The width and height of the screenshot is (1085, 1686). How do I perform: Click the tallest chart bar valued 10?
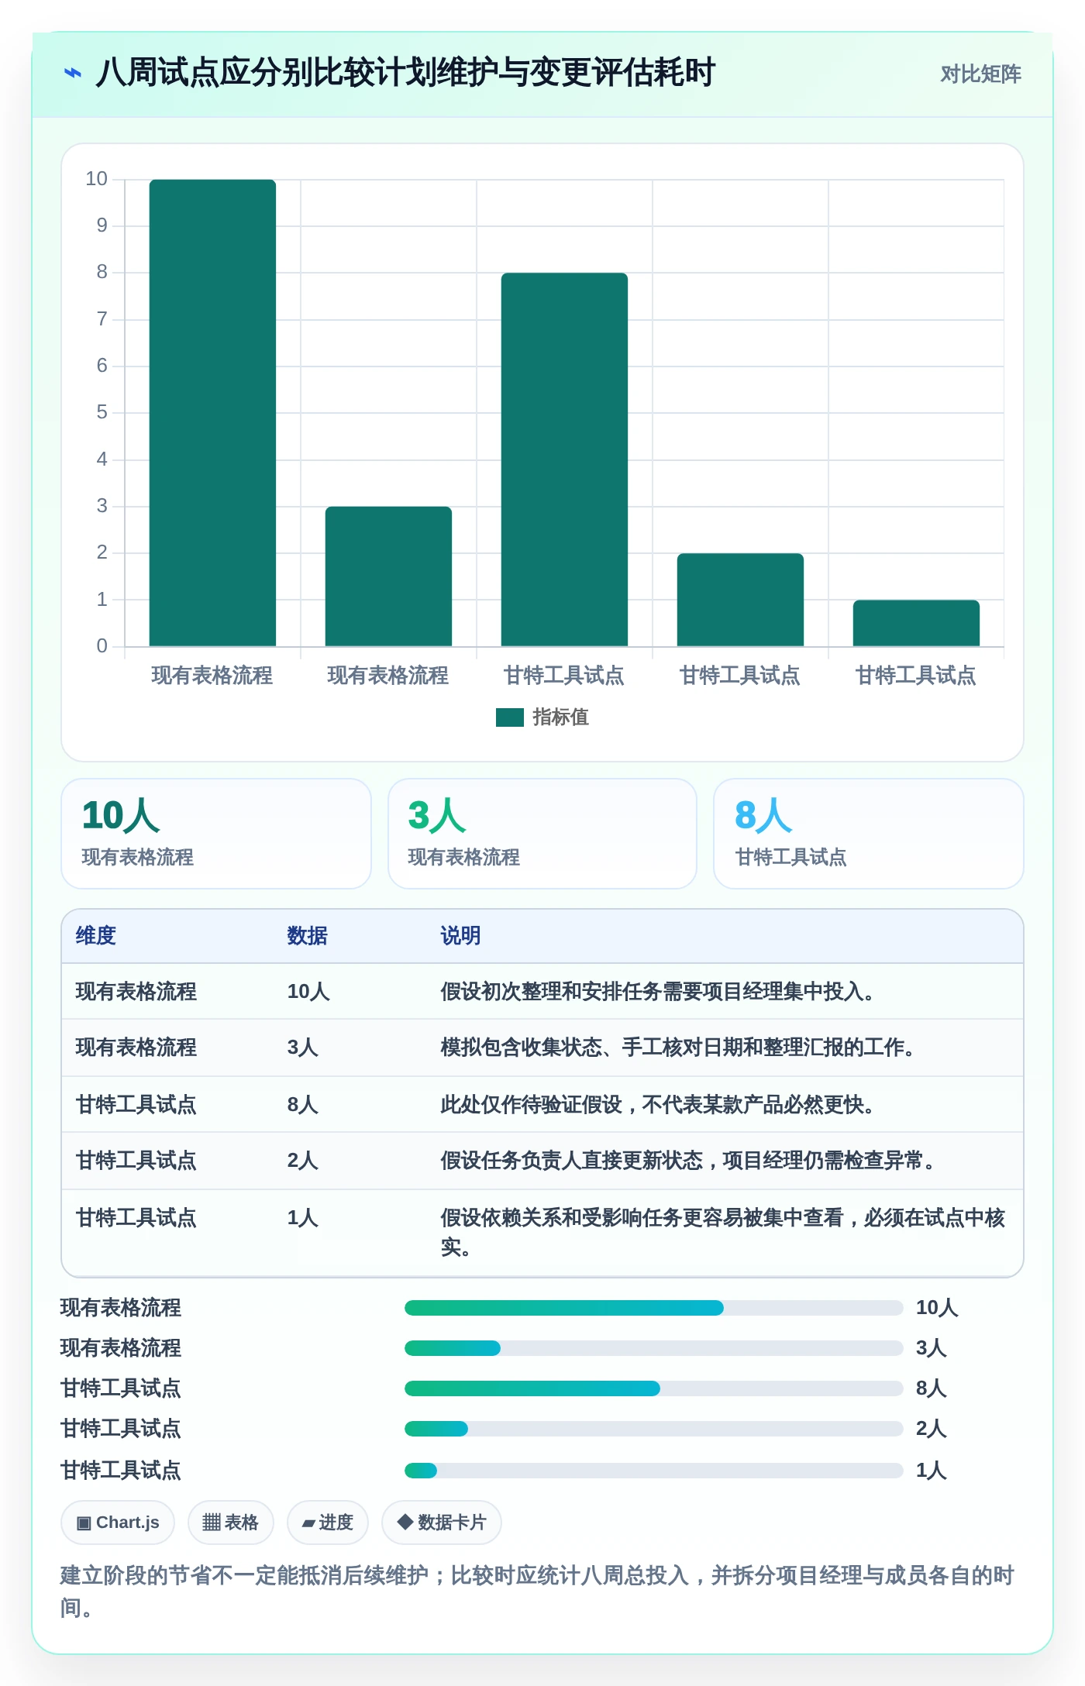pos(212,413)
